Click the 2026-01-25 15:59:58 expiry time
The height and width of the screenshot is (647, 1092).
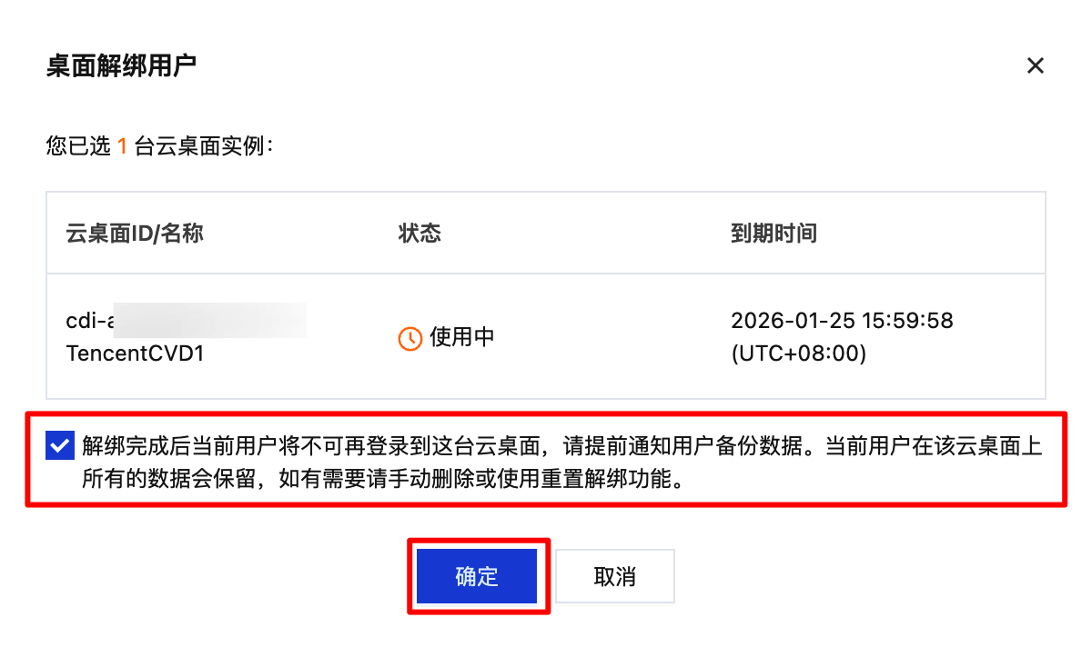tap(842, 321)
